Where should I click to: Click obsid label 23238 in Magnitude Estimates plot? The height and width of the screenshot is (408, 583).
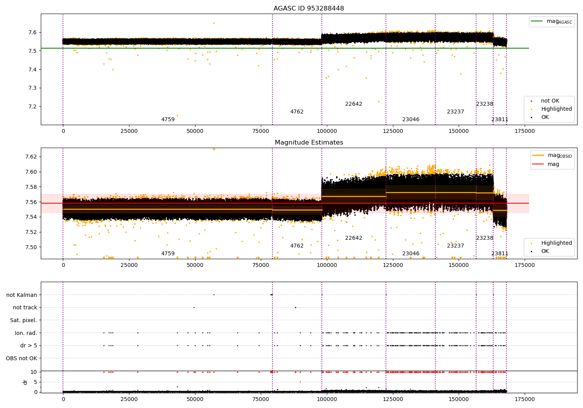pyautogui.click(x=485, y=238)
